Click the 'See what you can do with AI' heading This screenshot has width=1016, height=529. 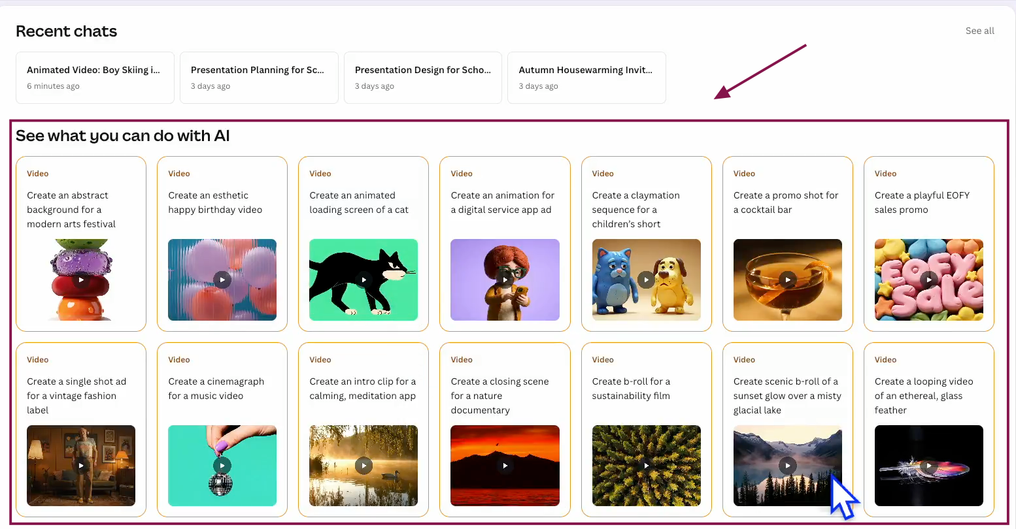pyautogui.click(x=123, y=136)
